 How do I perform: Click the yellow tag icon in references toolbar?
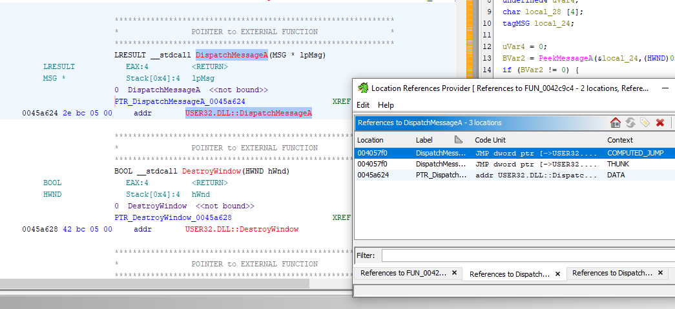click(644, 123)
